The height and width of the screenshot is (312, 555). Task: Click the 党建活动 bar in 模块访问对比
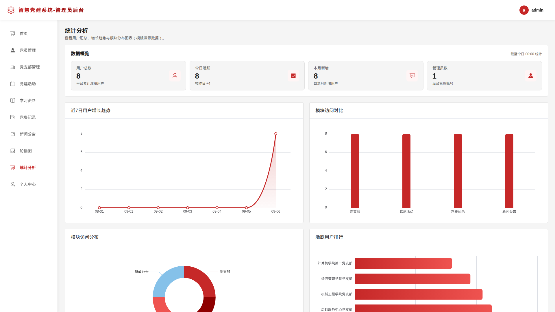pos(406,171)
